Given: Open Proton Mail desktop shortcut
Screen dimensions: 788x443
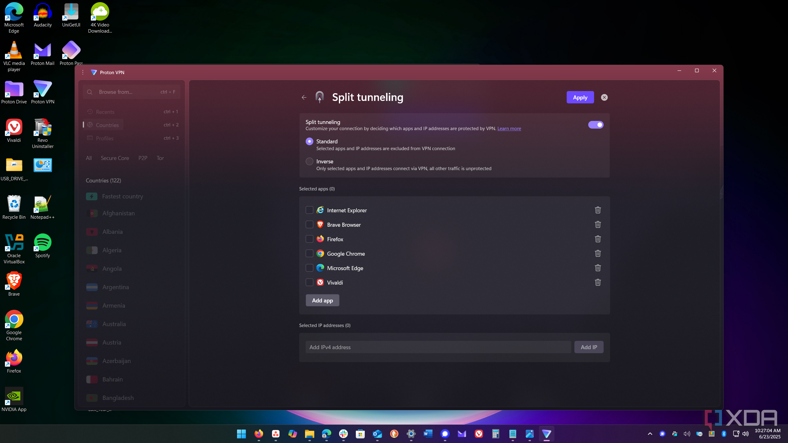Looking at the screenshot, I should tap(42, 54).
